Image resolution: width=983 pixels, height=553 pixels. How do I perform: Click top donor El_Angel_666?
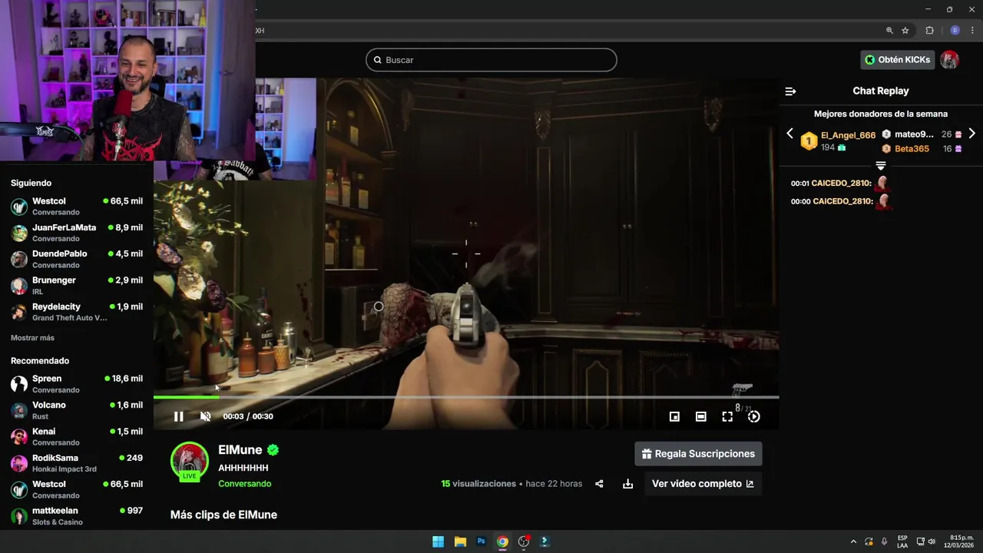point(848,135)
